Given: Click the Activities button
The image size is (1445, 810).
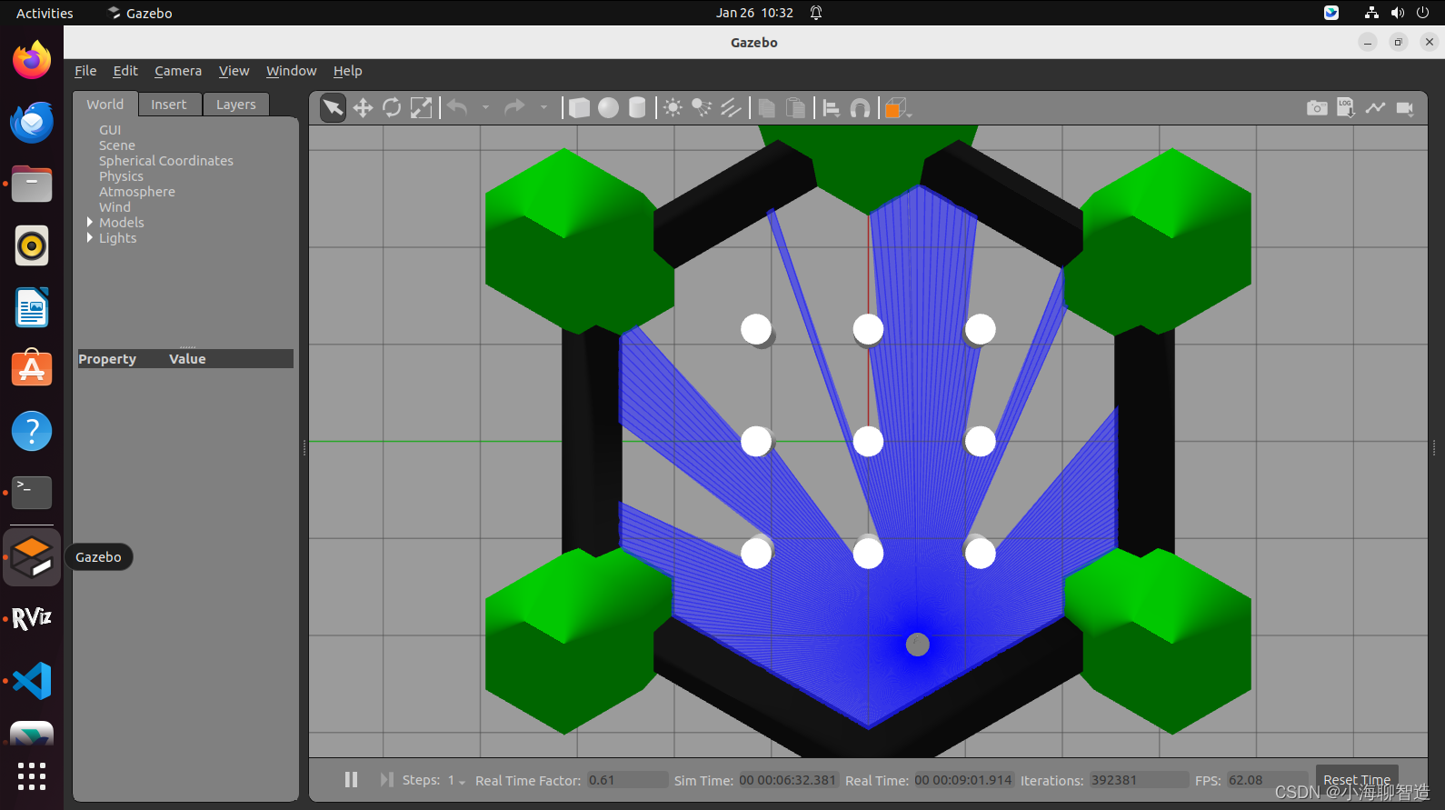Looking at the screenshot, I should 45,13.
